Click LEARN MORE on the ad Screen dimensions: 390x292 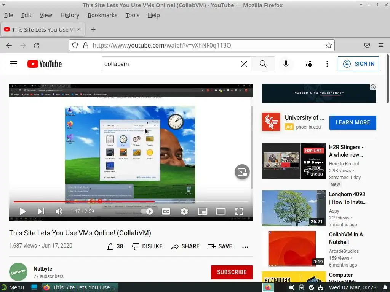[x=353, y=122]
